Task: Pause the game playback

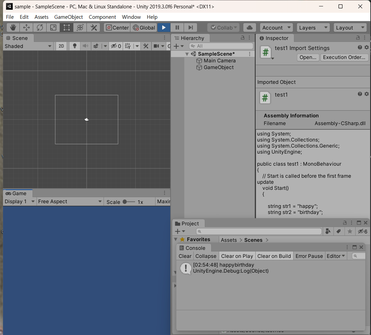Action: 177,28
